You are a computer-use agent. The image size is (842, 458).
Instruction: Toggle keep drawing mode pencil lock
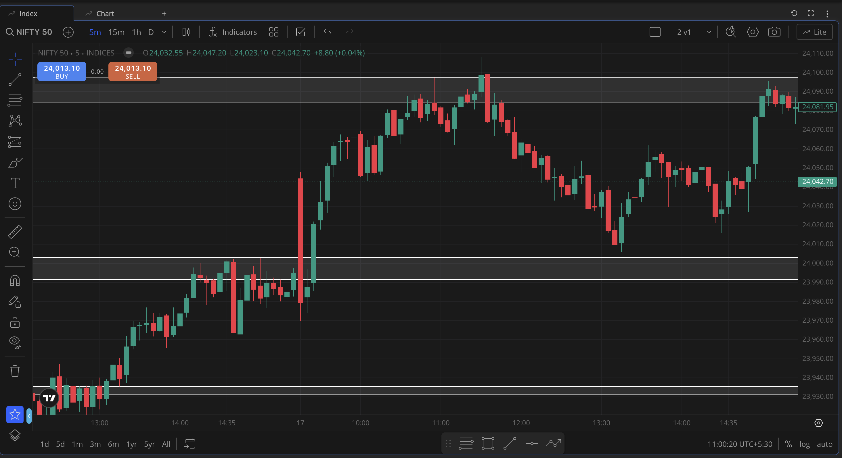[x=15, y=301]
